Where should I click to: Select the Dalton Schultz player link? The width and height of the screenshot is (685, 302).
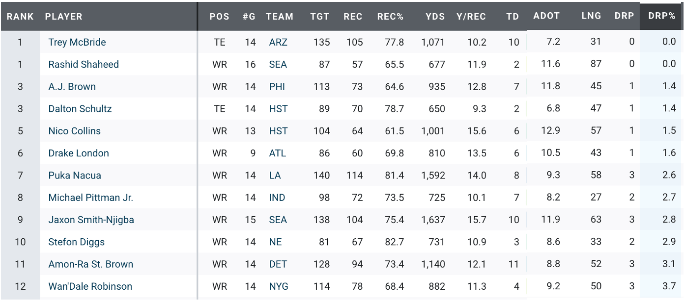coord(80,109)
